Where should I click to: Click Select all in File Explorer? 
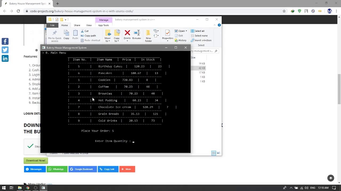pyautogui.click(x=198, y=31)
